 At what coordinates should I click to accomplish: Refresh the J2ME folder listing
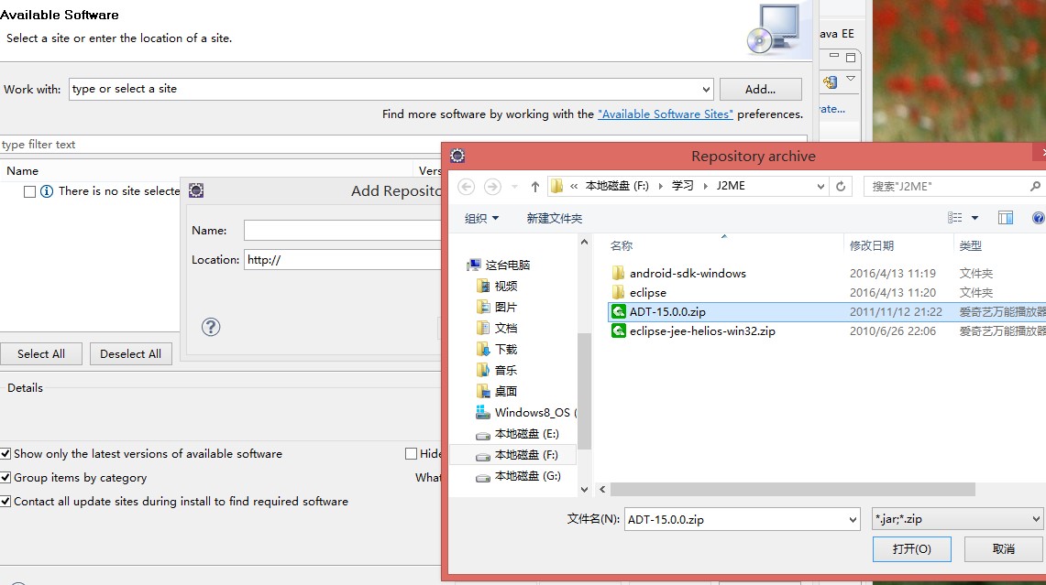coord(841,187)
